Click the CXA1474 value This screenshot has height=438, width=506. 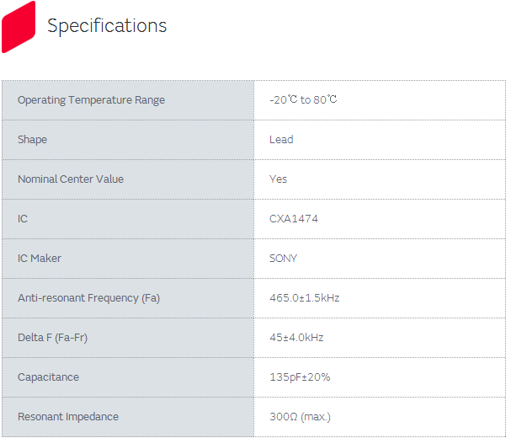(294, 219)
